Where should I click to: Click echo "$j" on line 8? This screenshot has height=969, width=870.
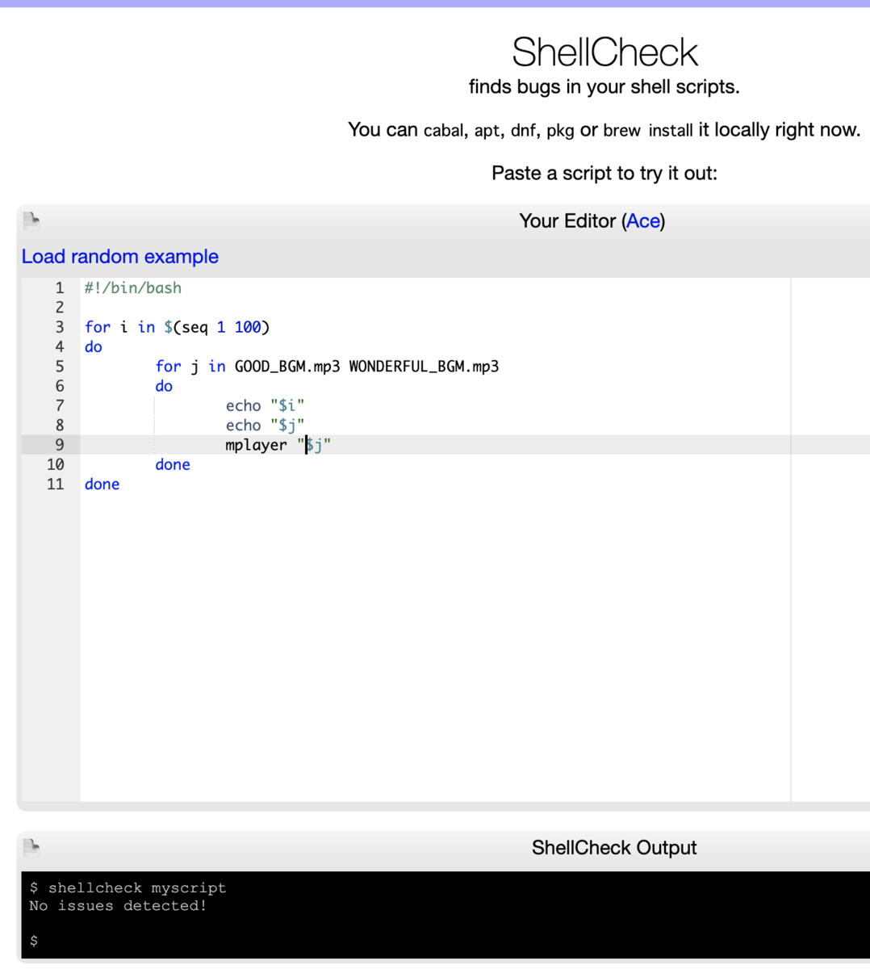point(265,426)
